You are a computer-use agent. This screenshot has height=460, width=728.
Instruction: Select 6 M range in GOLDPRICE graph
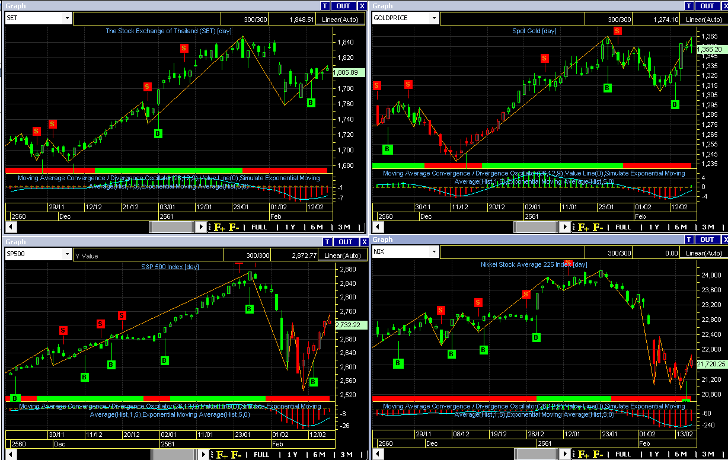pyautogui.click(x=681, y=227)
